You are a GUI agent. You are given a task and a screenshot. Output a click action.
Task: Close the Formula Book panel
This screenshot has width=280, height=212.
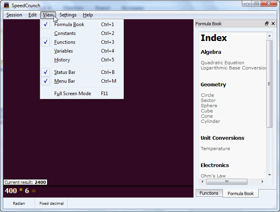(273, 24)
